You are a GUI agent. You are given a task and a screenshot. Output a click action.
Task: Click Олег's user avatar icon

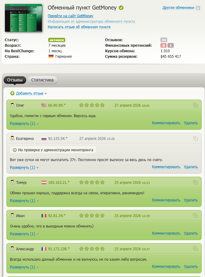pyautogui.click(x=12, y=105)
